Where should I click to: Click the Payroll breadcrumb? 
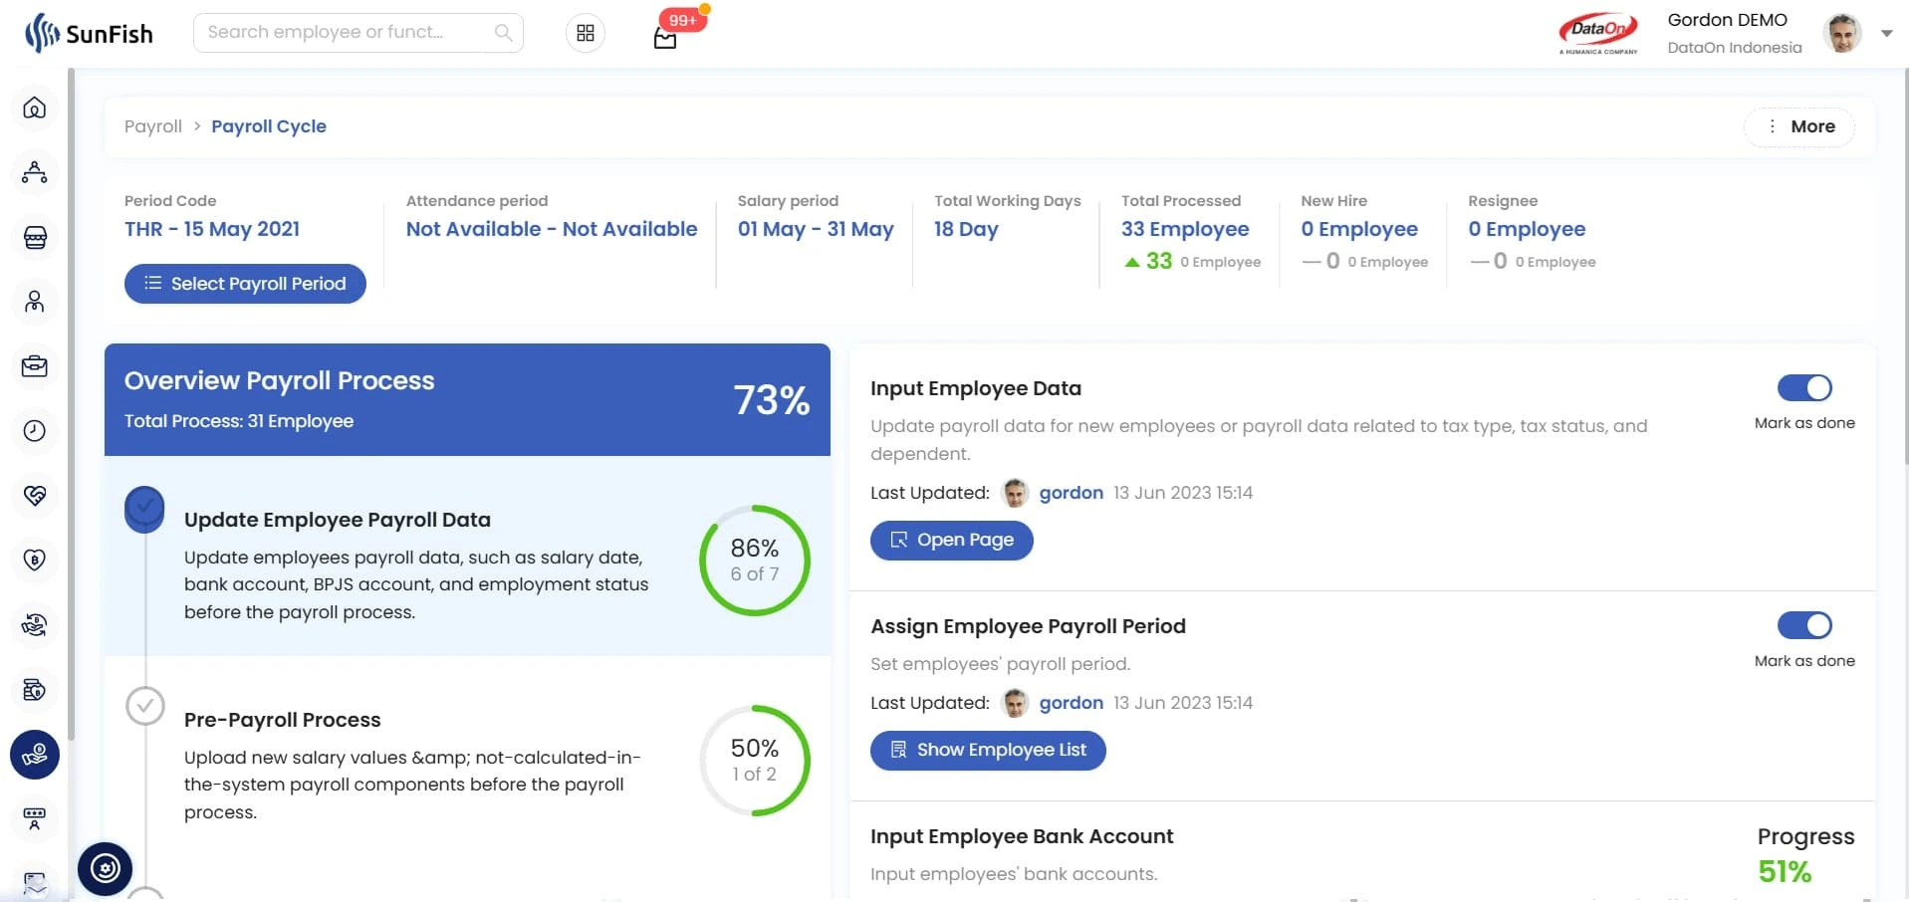click(153, 126)
